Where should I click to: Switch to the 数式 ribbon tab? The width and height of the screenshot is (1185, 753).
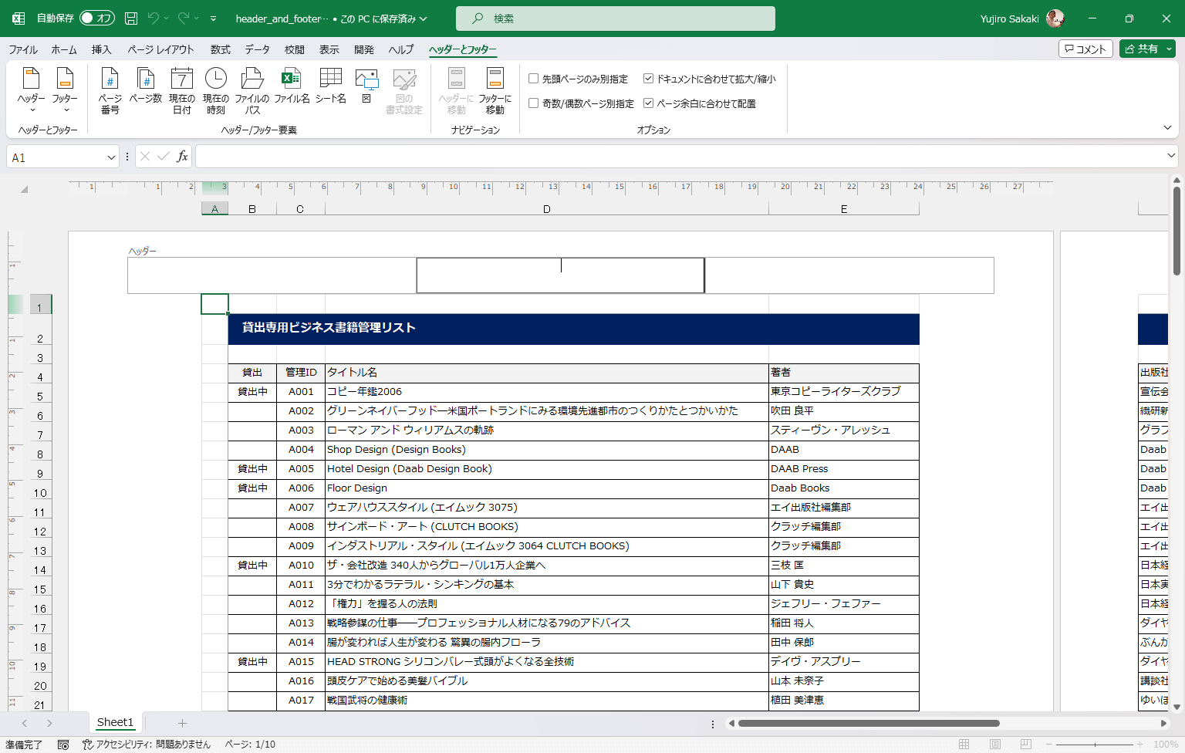coord(220,49)
